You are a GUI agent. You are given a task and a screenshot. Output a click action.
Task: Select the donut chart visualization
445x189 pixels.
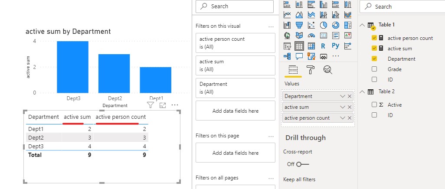click(x=335, y=25)
